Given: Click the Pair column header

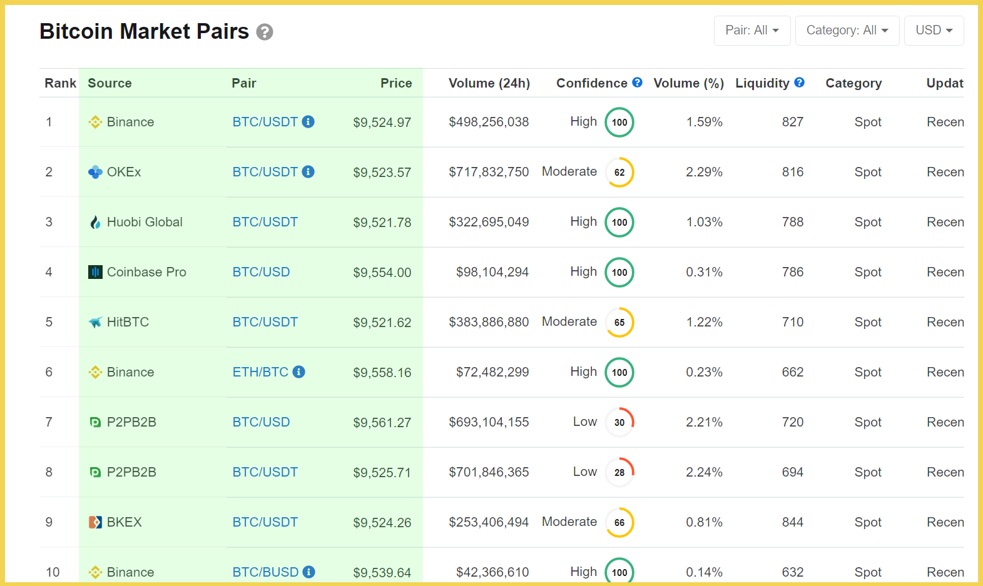Looking at the screenshot, I should [244, 83].
